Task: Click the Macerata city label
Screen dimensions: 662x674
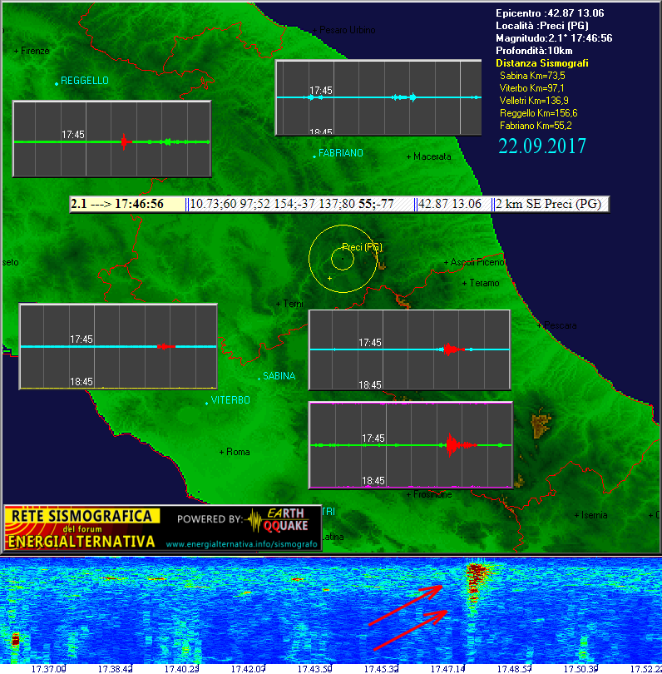Action: pyautogui.click(x=432, y=156)
